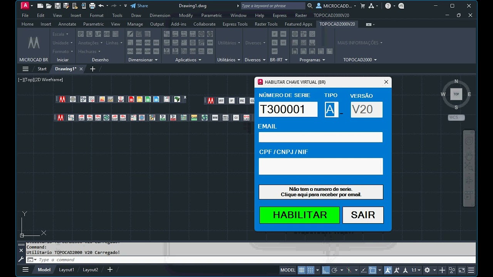Screen dimensions: 493x277
Task: Open the navigation bar pan hand tool
Action: pyautogui.click(x=469, y=156)
